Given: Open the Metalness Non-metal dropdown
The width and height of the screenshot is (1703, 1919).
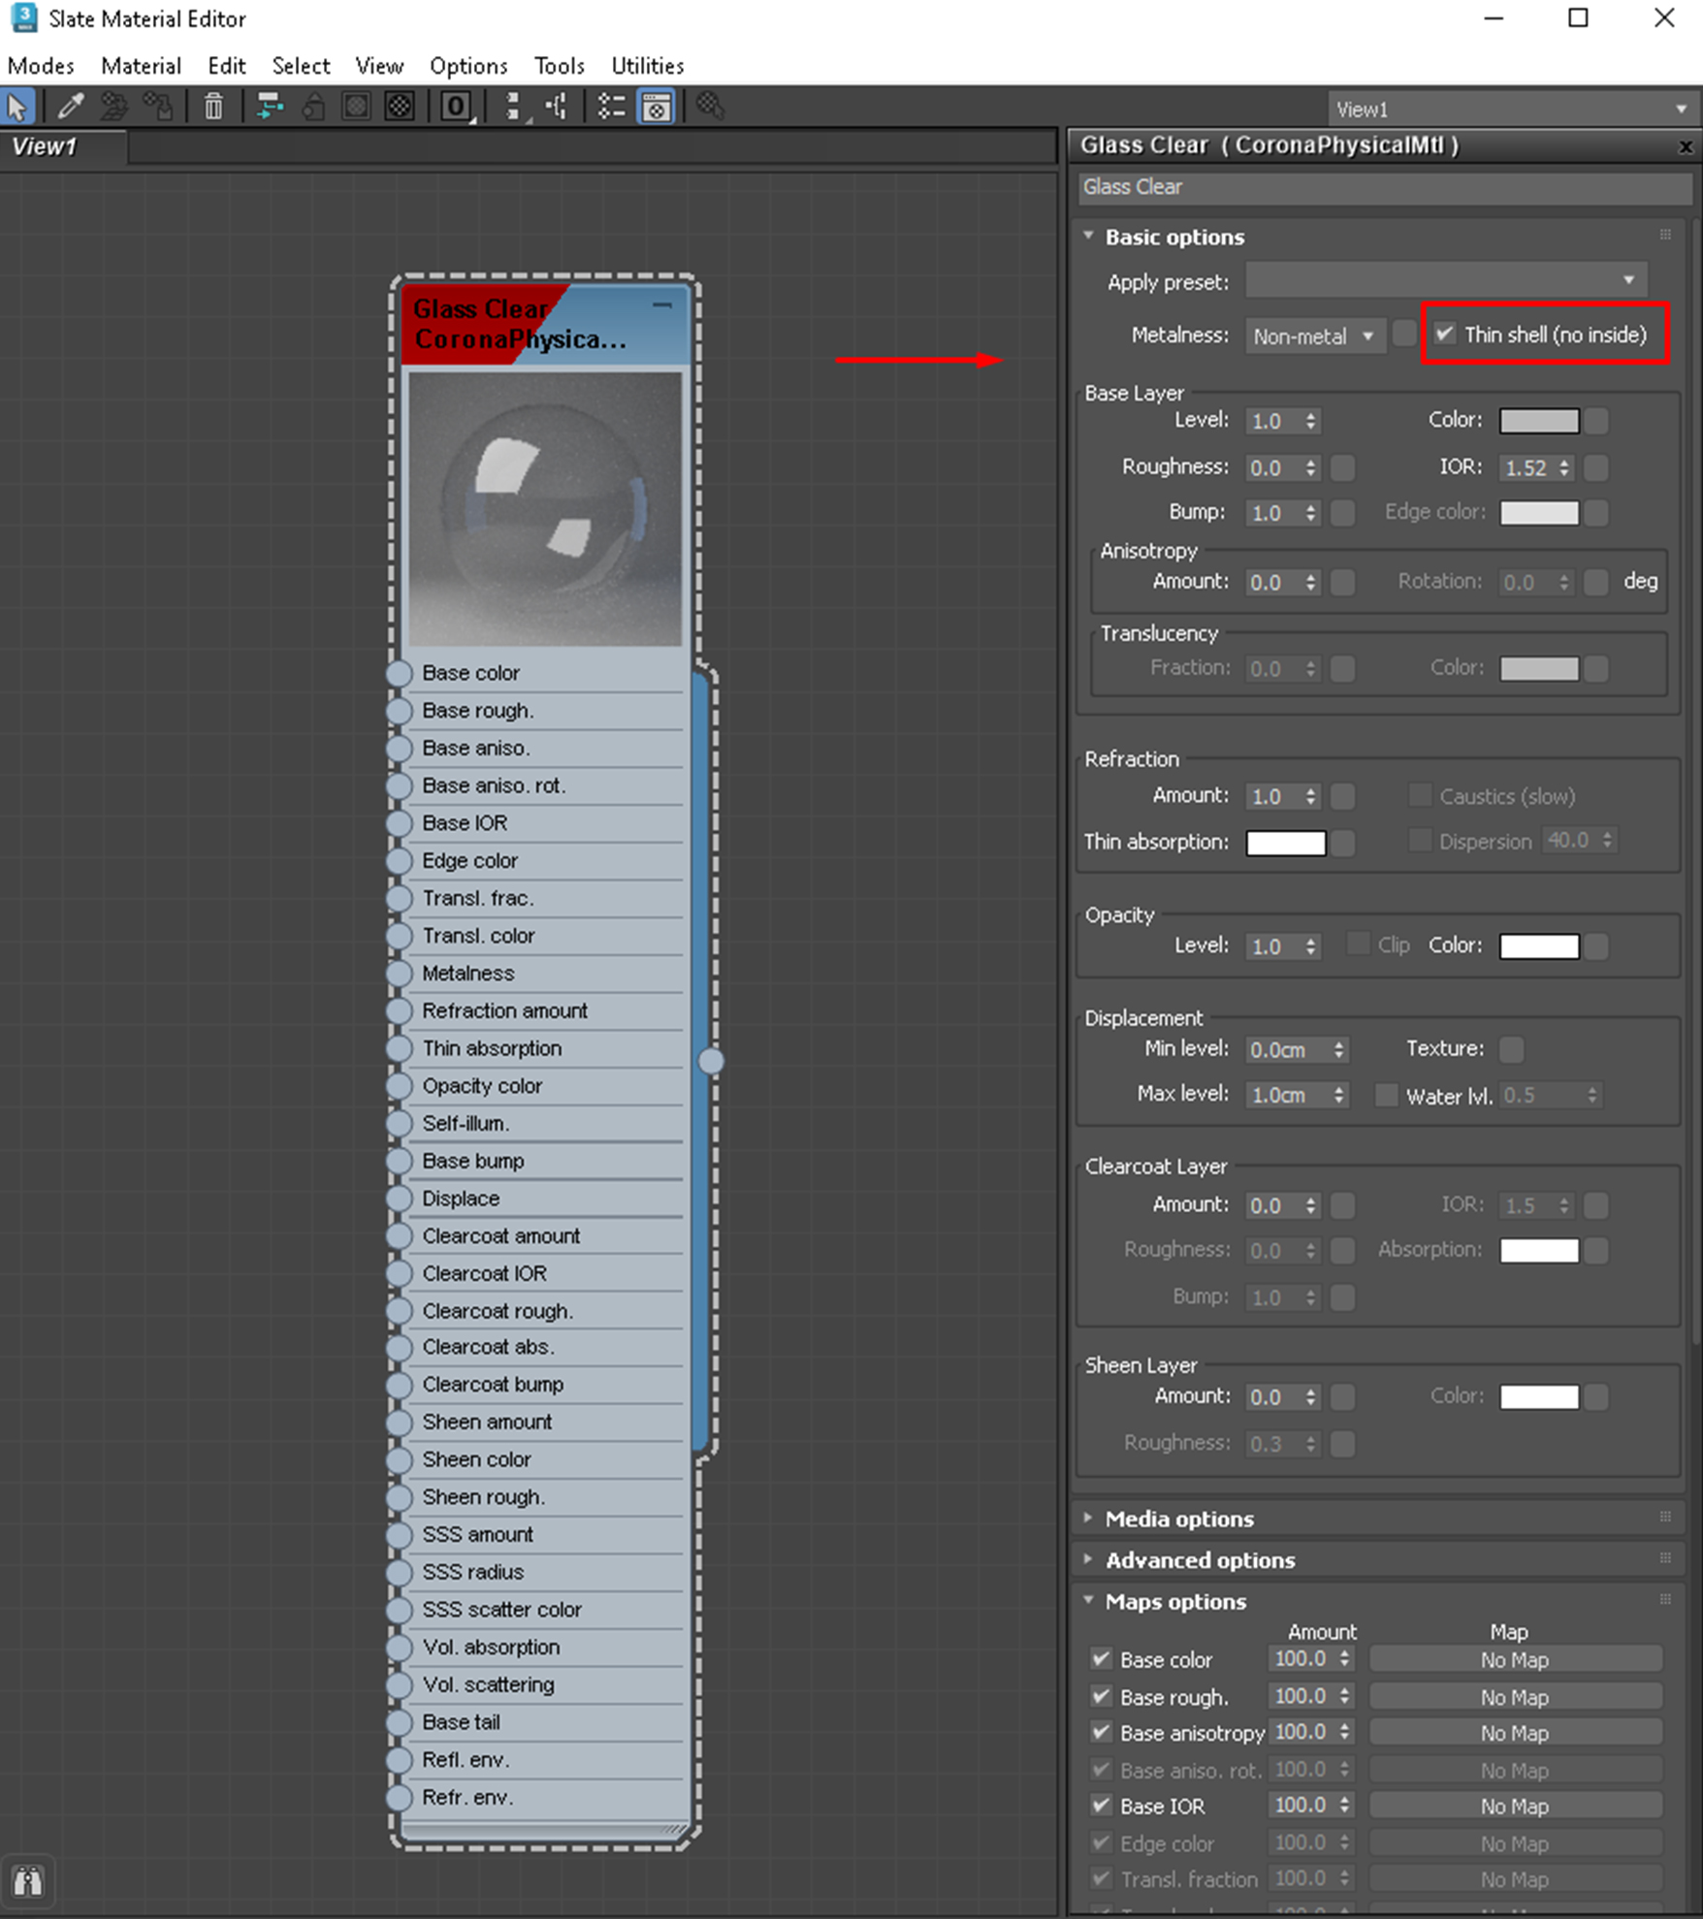Looking at the screenshot, I should pos(1313,336).
